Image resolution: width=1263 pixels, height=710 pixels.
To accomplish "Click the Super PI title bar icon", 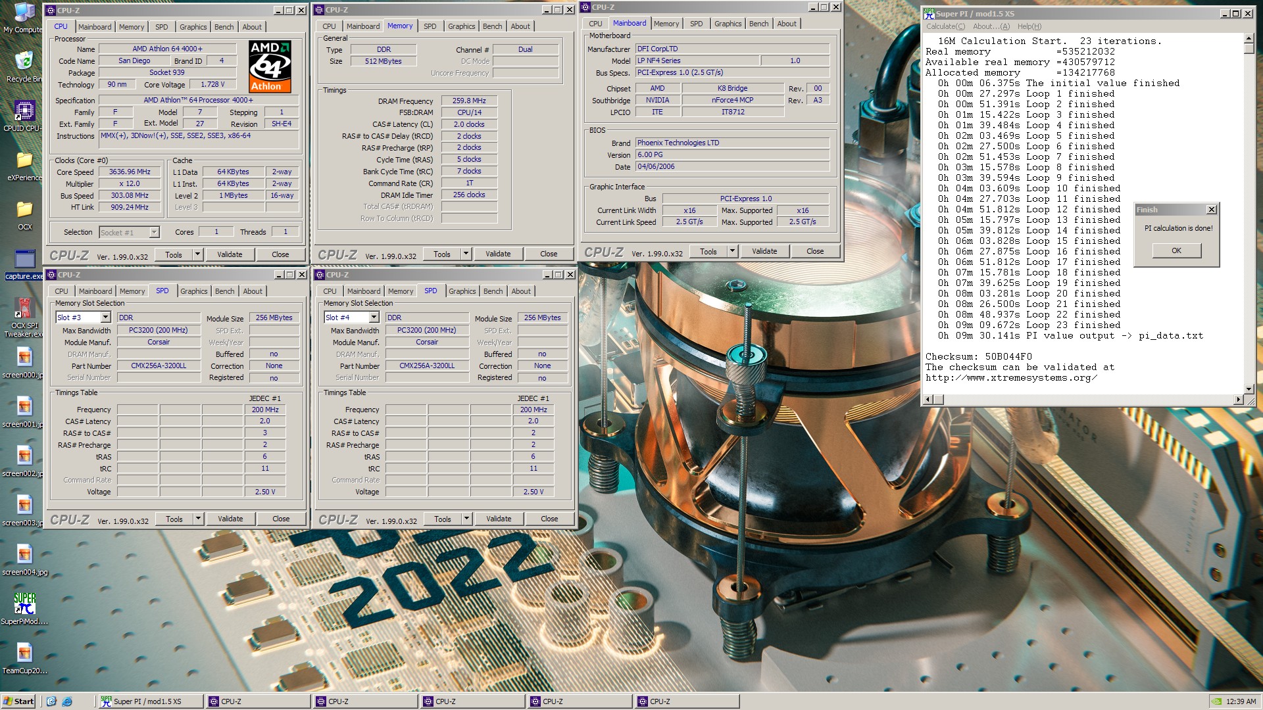I will [929, 13].
